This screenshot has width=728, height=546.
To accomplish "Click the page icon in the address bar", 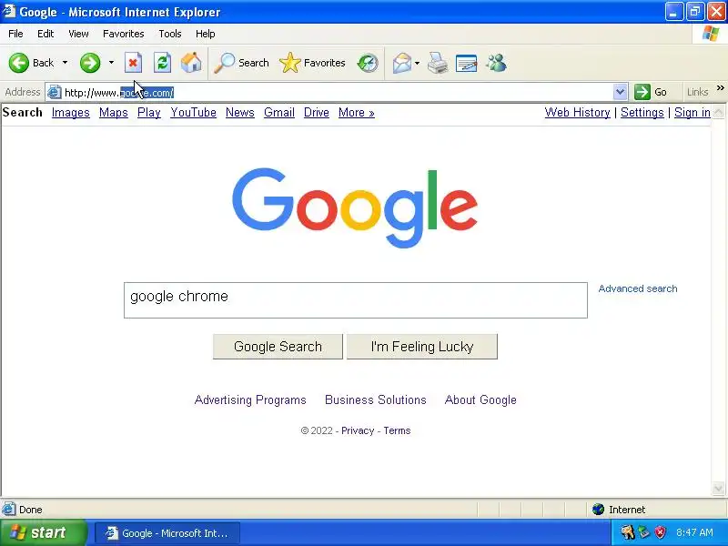I will tap(55, 92).
